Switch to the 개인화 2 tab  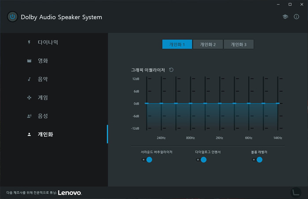tap(208, 44)
